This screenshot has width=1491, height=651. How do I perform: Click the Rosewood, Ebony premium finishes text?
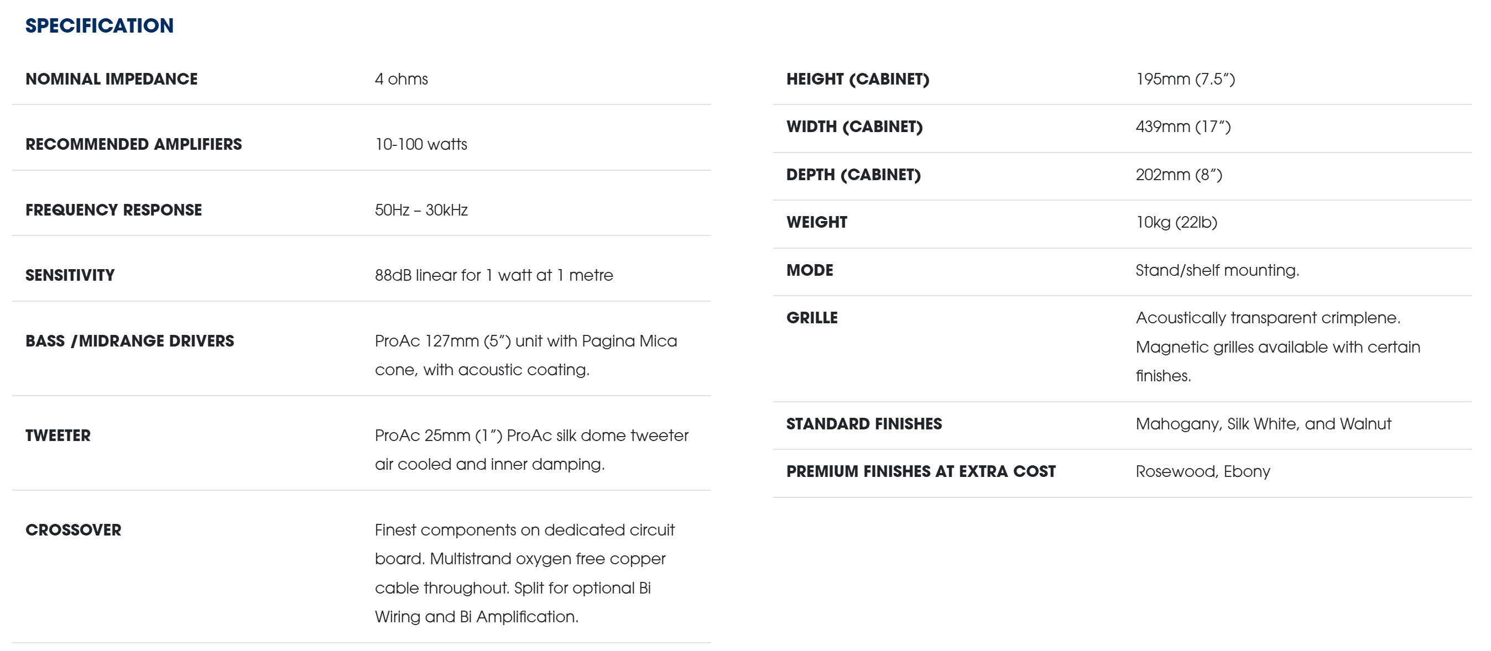1202,472
